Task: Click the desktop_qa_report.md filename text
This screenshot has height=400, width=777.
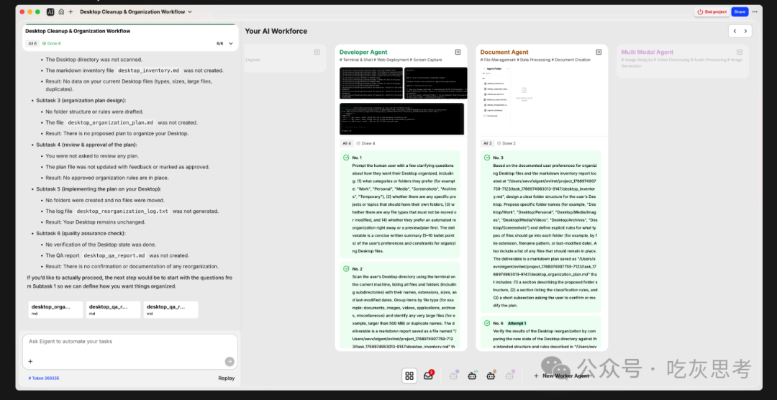Action: 114,256
